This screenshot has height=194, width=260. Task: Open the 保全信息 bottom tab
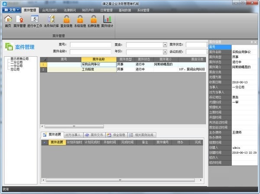point(117,135)
